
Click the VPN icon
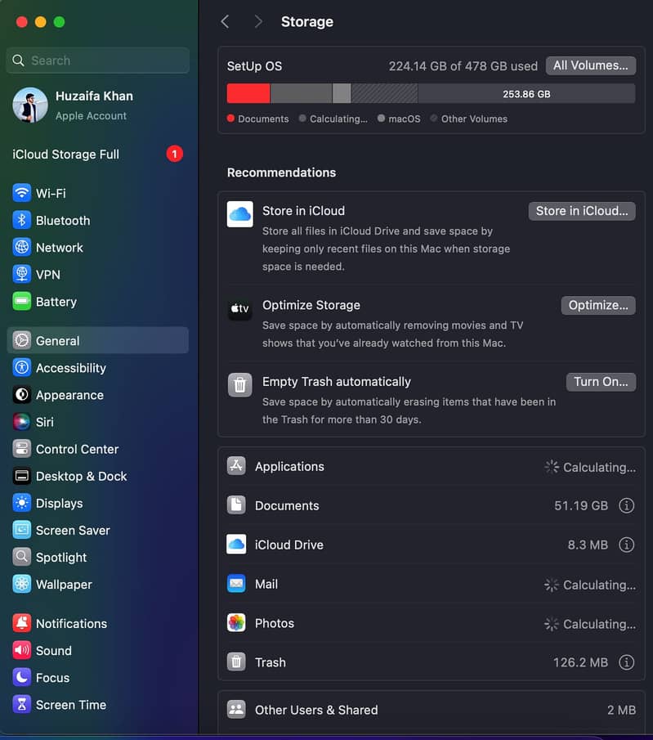22,274
